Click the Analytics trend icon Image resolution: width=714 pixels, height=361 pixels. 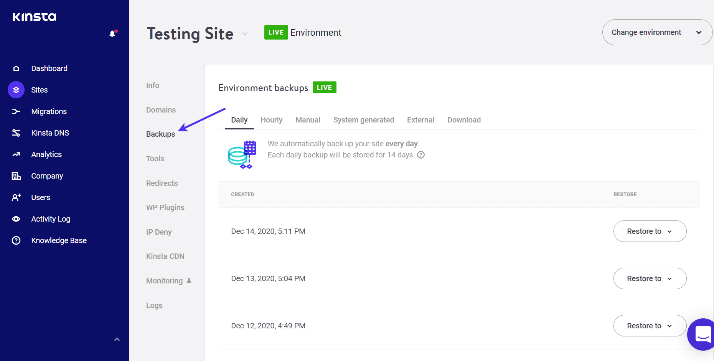point(16,154)
